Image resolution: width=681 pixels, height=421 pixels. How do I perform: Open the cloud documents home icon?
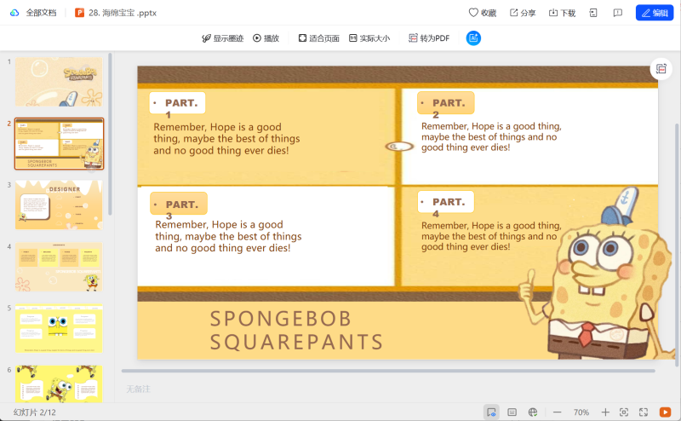point(14,13)
